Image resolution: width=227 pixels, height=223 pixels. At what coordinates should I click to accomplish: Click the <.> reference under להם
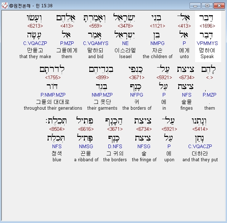[210, 77]
